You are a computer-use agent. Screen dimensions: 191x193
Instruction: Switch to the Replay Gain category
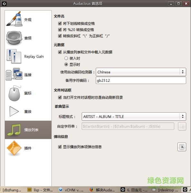pyautogui.click(x=28, y=56)
